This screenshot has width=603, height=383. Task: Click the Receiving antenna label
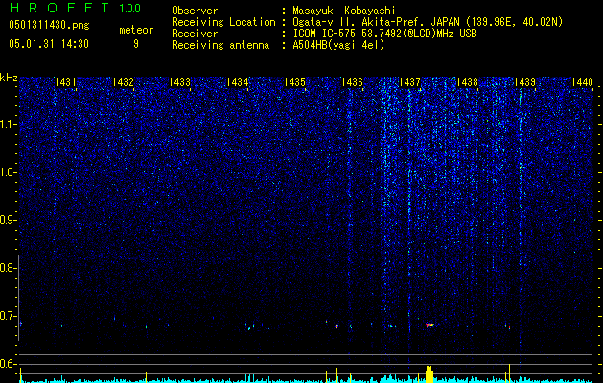tap(220, 45)
